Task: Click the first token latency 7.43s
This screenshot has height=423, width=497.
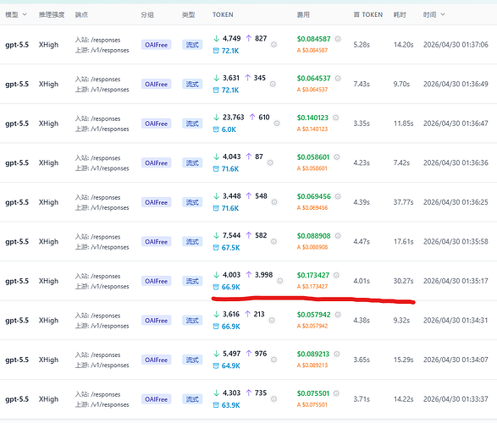Action: pyautogui.click(x=362, y=84)
